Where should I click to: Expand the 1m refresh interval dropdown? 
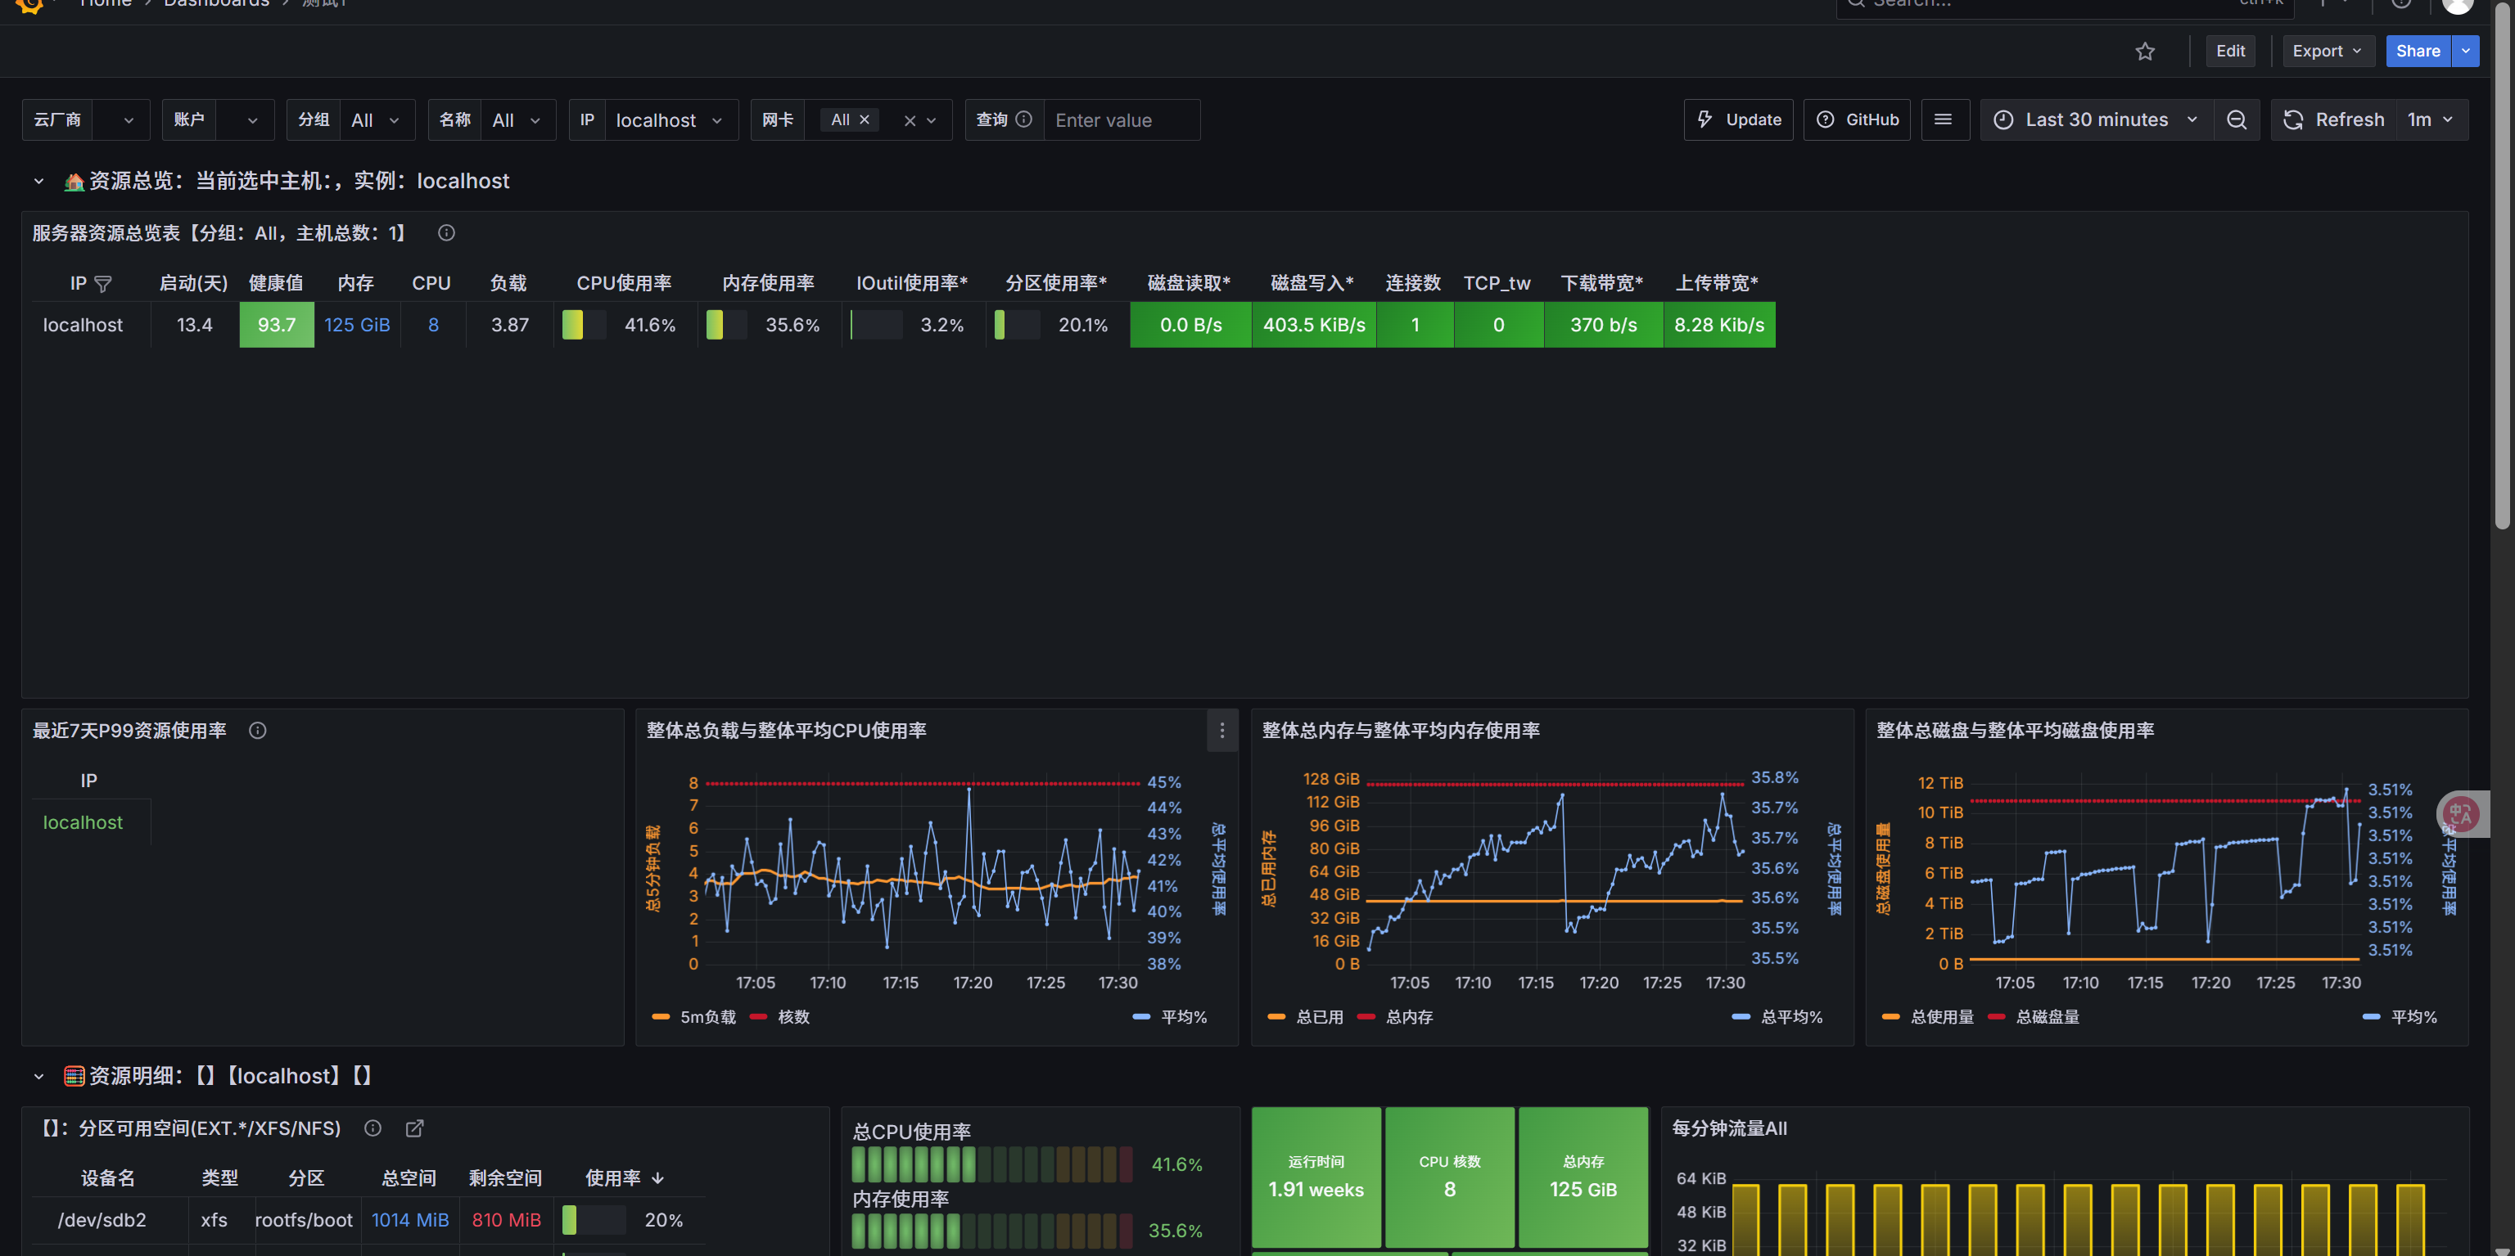click(x=2429, y=120)
